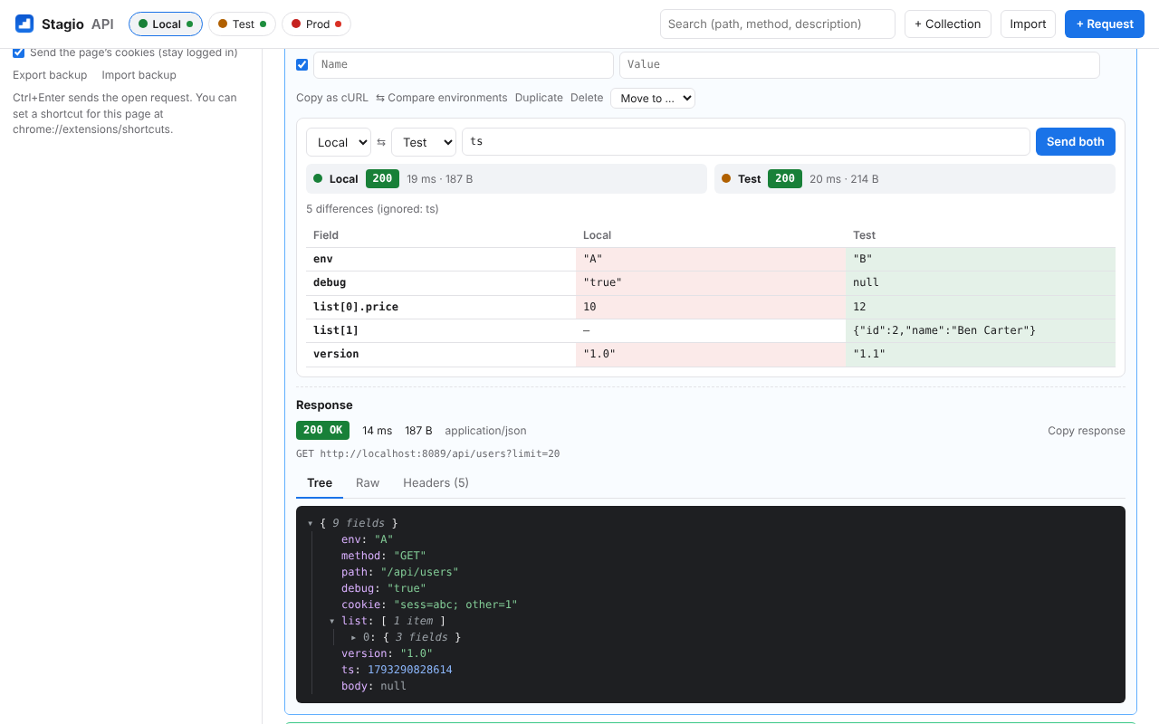
Task: Click Copy response
Action: pos(1087,431)
